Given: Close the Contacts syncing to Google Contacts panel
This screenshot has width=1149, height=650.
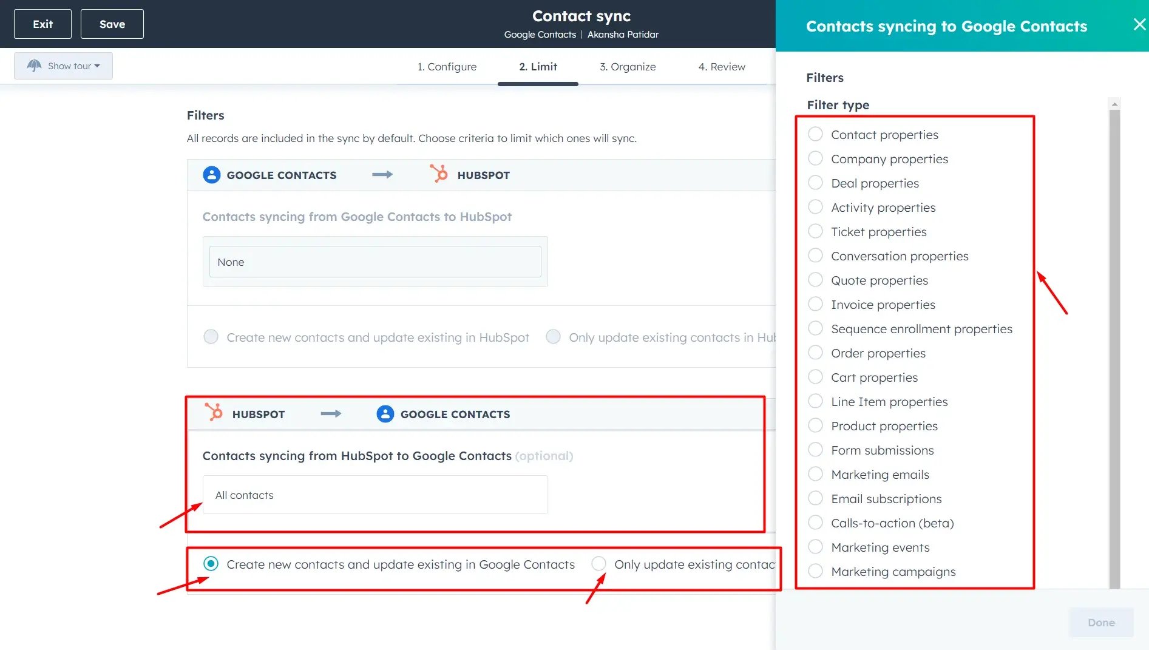Looking at the screenshot, I should tap(1139, 24).
